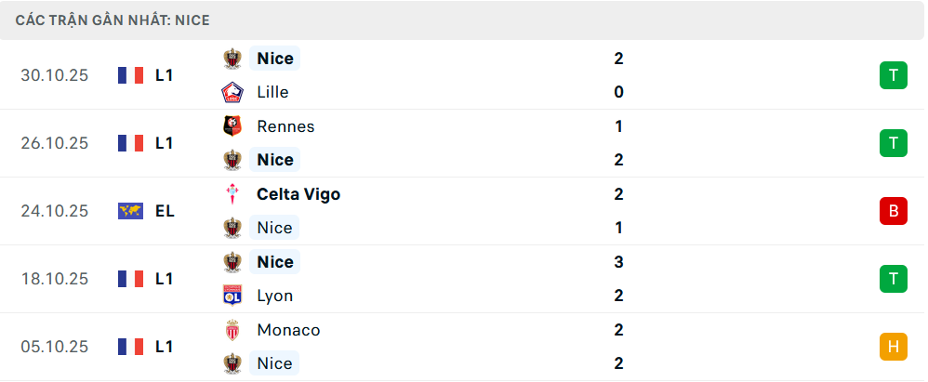The image size is (928, 382).
Task: Click the orange H badge for Monaco match
Action: (893, 347)
